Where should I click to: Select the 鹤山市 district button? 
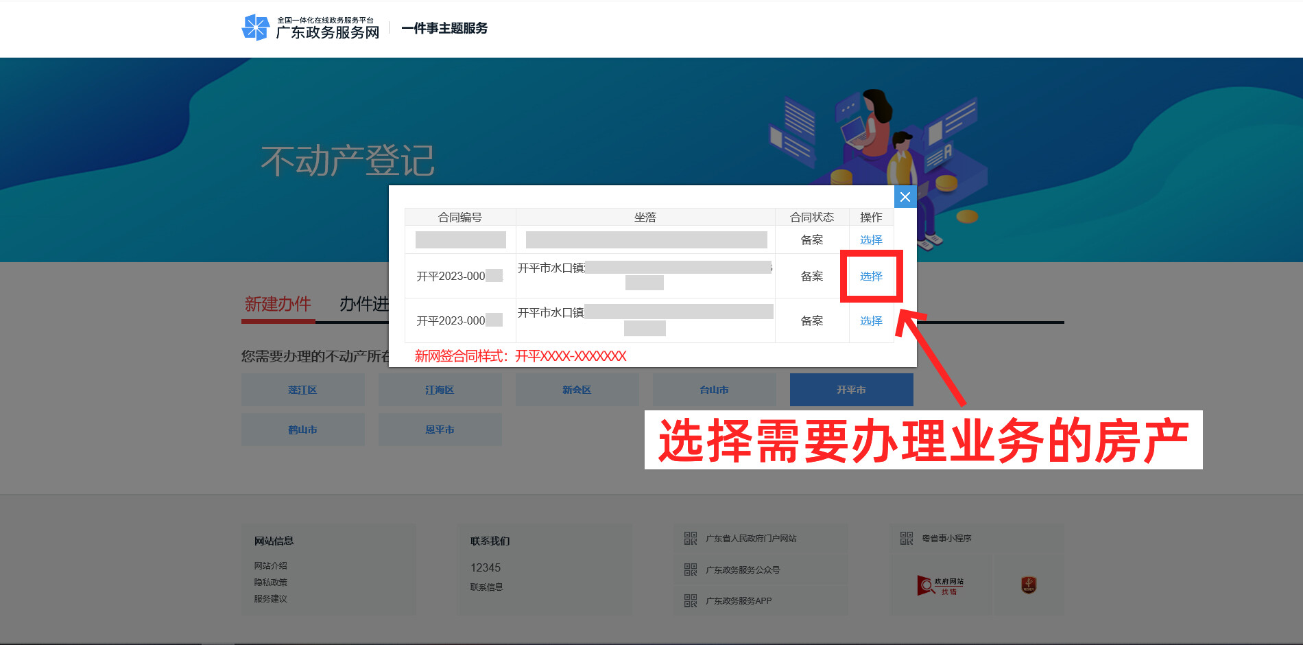(302, 430)
